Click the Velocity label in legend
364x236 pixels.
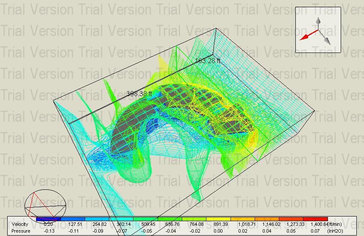[20, 225]
